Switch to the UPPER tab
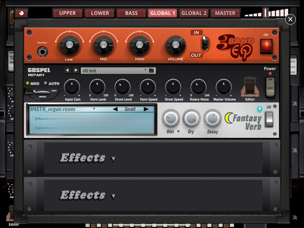This screenshot has width=304, height=228. (67, 13)
